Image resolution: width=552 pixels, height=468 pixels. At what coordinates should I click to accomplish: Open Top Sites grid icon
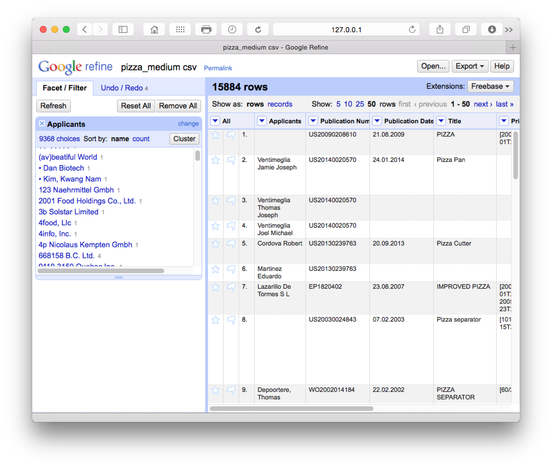(180, 29)
